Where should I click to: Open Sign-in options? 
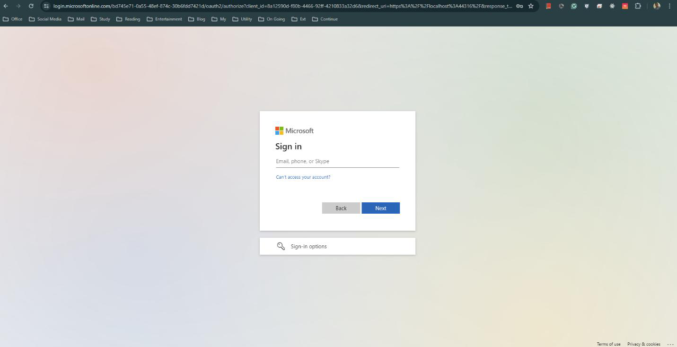click(x=337, y=246)
